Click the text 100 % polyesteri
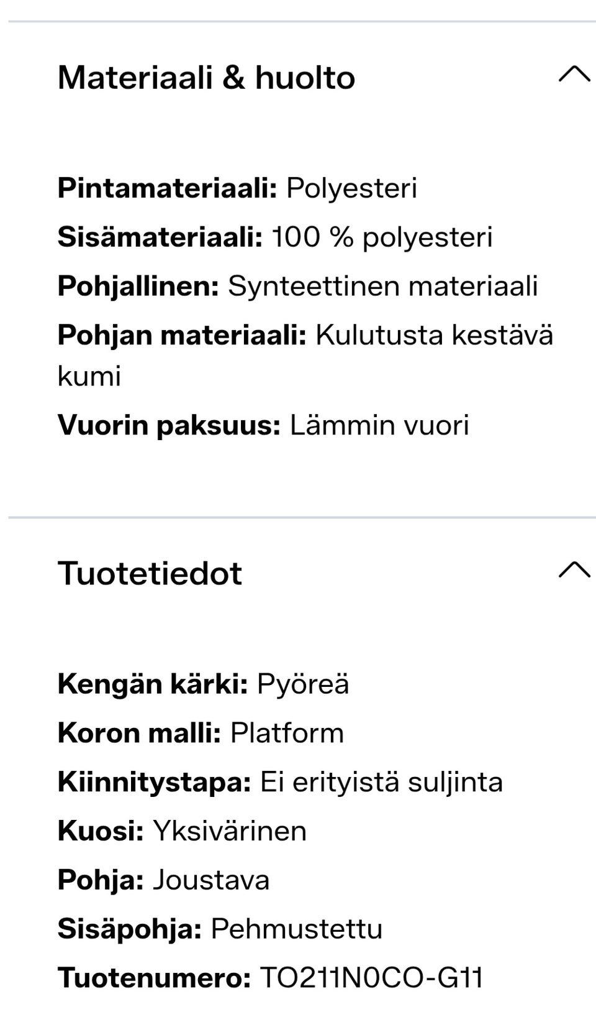 tap(382, 237)
